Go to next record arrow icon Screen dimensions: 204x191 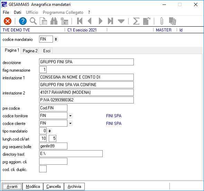pyautogui.click(x=100, y=21)
